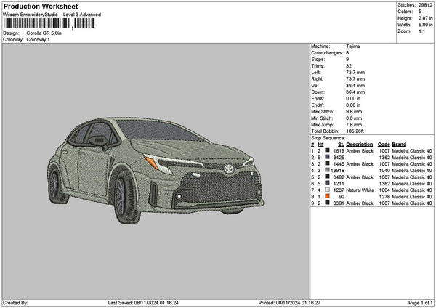The height and width of the screenshot is (308, 436).
Task: Click the Colors value 5
Action: (x=420, y=12)
